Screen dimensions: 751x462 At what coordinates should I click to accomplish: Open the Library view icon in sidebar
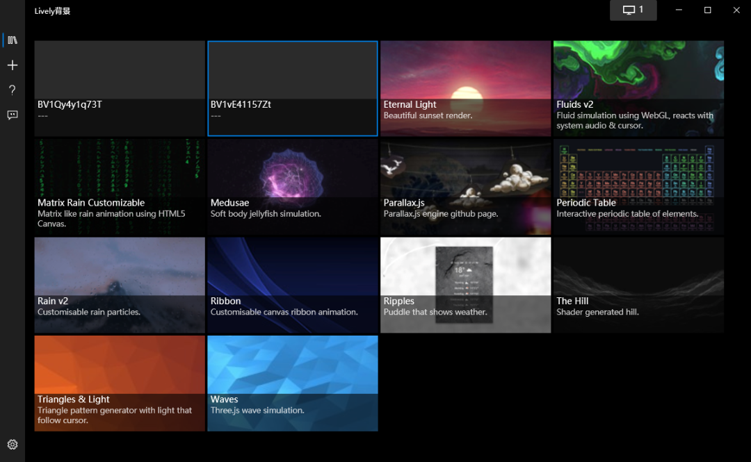coord(13,40)
